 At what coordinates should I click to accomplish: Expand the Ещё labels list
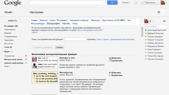7,66
